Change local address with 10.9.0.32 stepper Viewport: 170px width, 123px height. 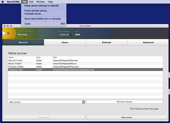point(71,35)
